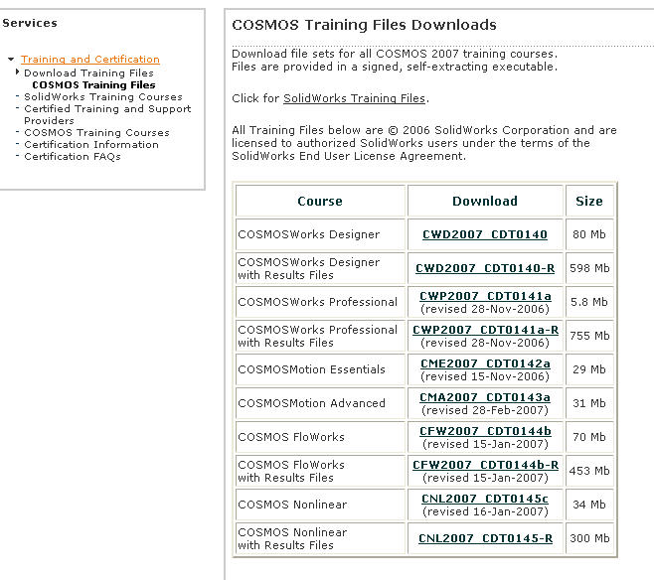Download CNL2007_CDT0145c file
Screen dimensions: 654x580
click(x=485, y=499)
